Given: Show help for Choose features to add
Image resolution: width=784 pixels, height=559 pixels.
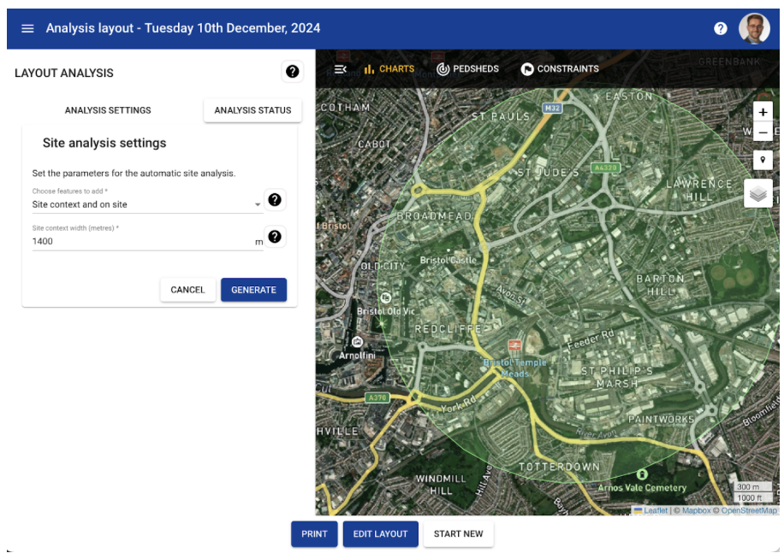Looking at the screenshot, I should [x=275, y=200].
